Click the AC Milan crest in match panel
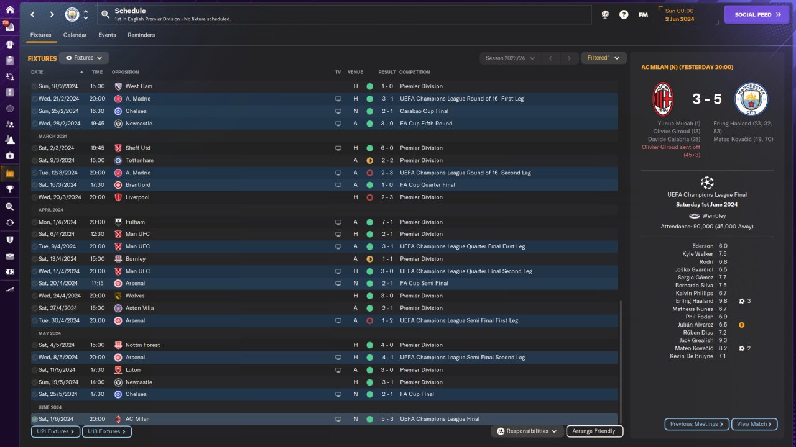The height and width of the screenshot is (447, 796). 662,99
